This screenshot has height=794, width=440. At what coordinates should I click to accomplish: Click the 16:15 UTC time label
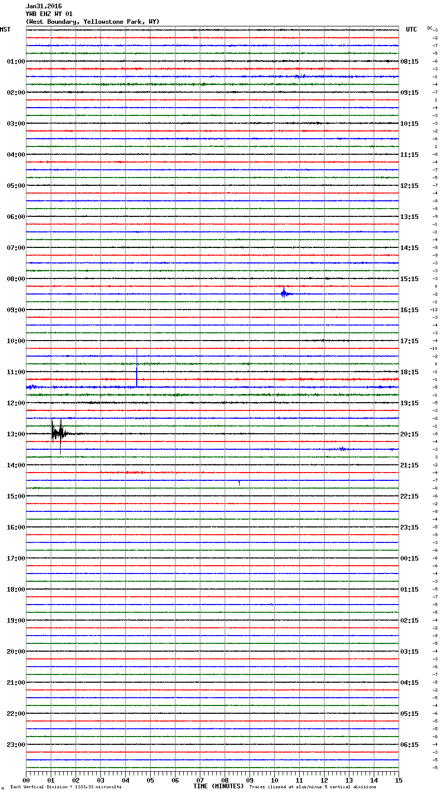tap(409, 310)
